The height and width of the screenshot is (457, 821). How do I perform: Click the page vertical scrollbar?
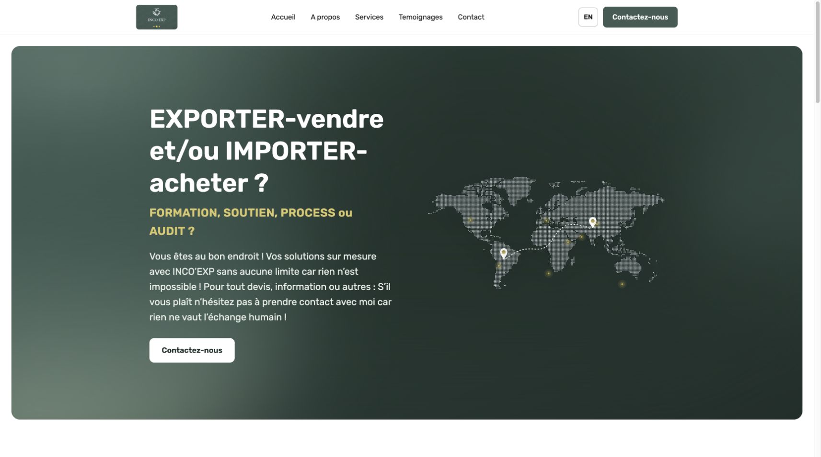click(x=817, y=52)
